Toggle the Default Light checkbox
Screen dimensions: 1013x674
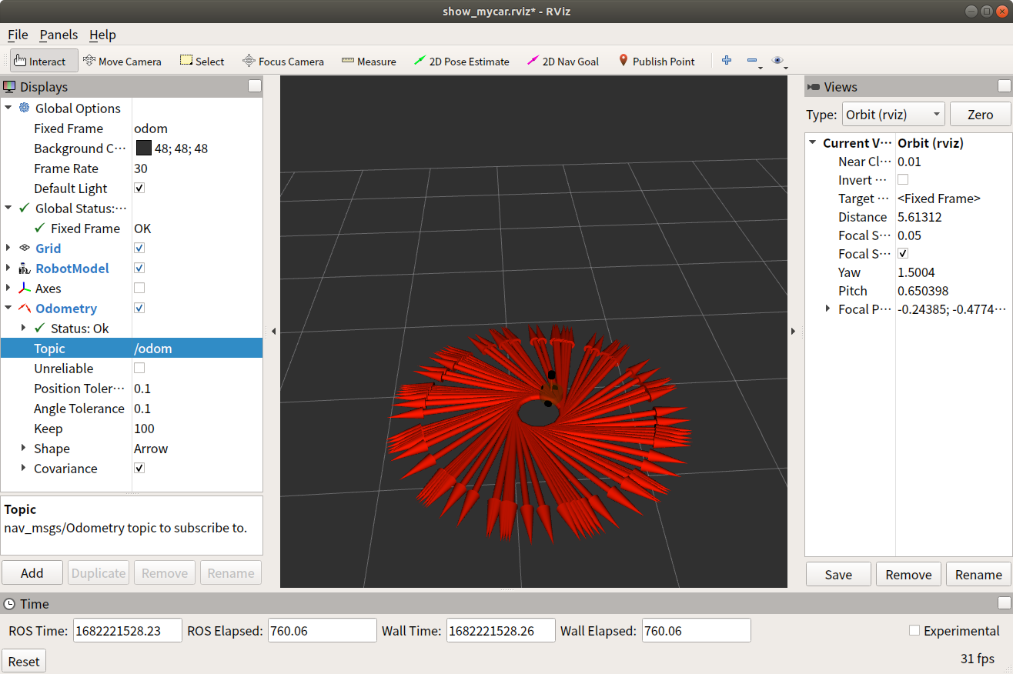click(x=139, y=189)
